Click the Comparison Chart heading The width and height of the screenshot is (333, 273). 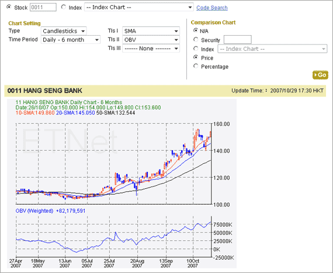click(213, 22)
